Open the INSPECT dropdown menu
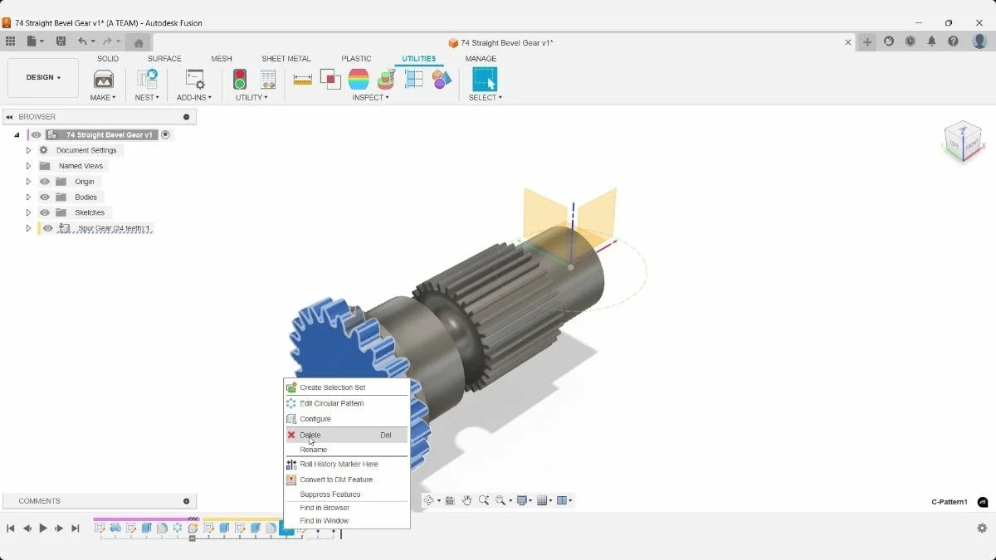996x560 pixels. point(370,97)
